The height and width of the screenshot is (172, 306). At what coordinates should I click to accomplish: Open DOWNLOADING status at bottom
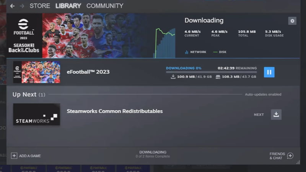153,154
